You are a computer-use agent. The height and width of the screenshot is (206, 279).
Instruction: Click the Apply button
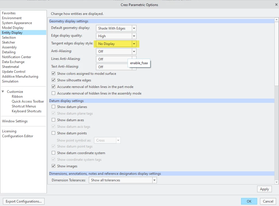tap(264, 189)
